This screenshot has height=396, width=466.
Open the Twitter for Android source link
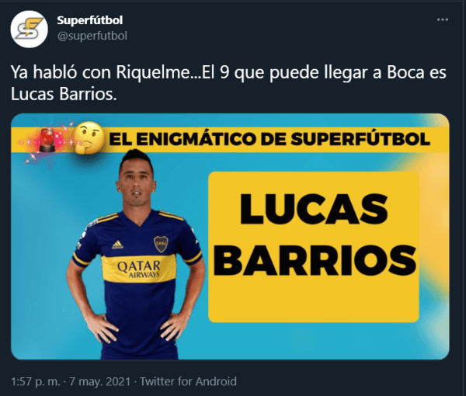[188, 381]
